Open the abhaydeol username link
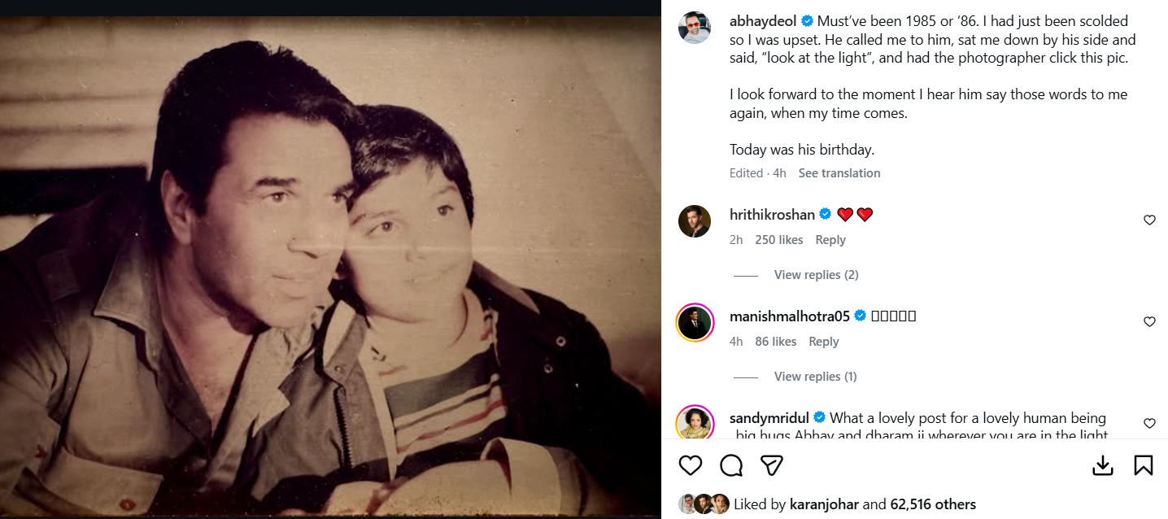Screen dimensions: 1168x519 (x=762, y=21)
